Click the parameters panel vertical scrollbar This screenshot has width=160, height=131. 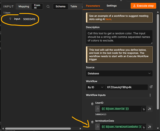[158, 62]
